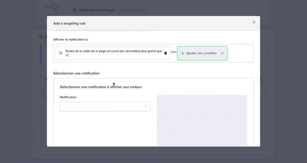307x163 pixels.
Task: Expand the Ajouter une condition chevron arrow
Action: pyautogui.click(x=222, y=53)
